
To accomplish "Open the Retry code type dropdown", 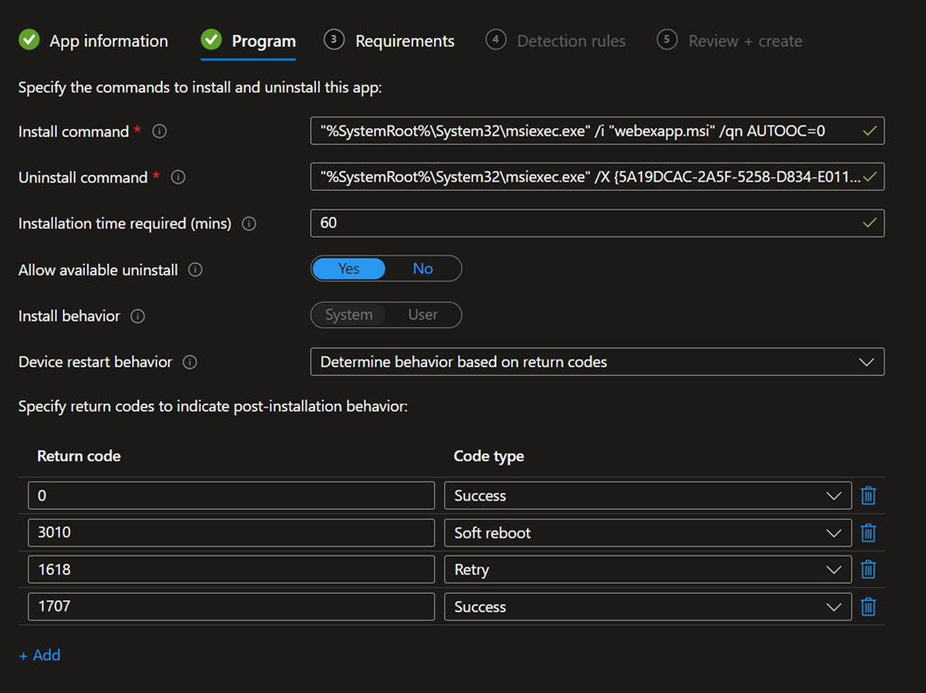I will point(647,570).
